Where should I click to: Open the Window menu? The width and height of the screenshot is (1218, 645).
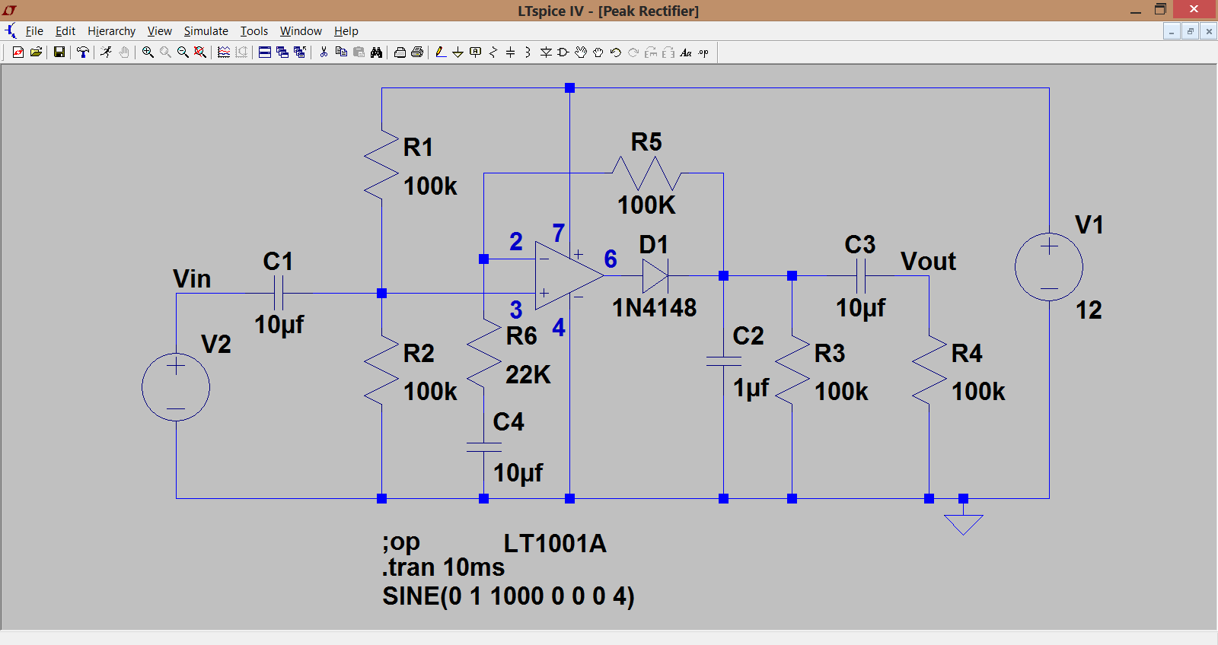(x=301, y=31)
